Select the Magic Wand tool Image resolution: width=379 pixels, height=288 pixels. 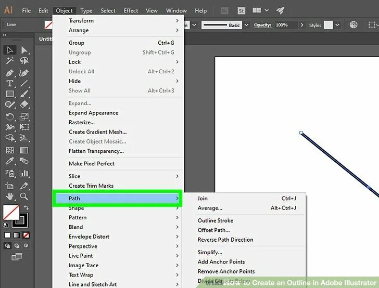coord(10,61)
